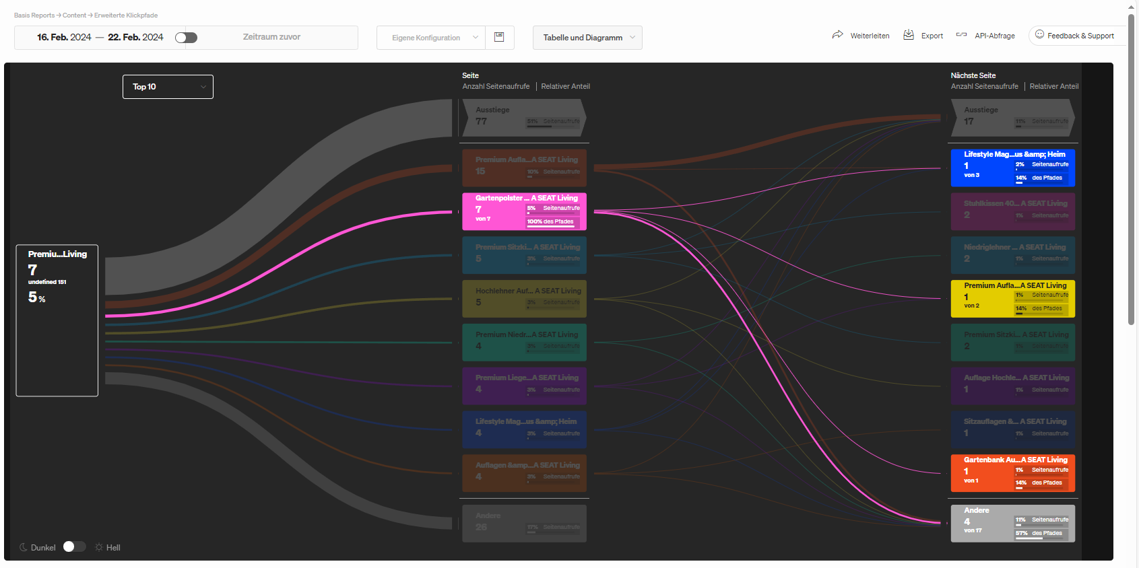
Task: Click the Export button label
Action: 932,36
